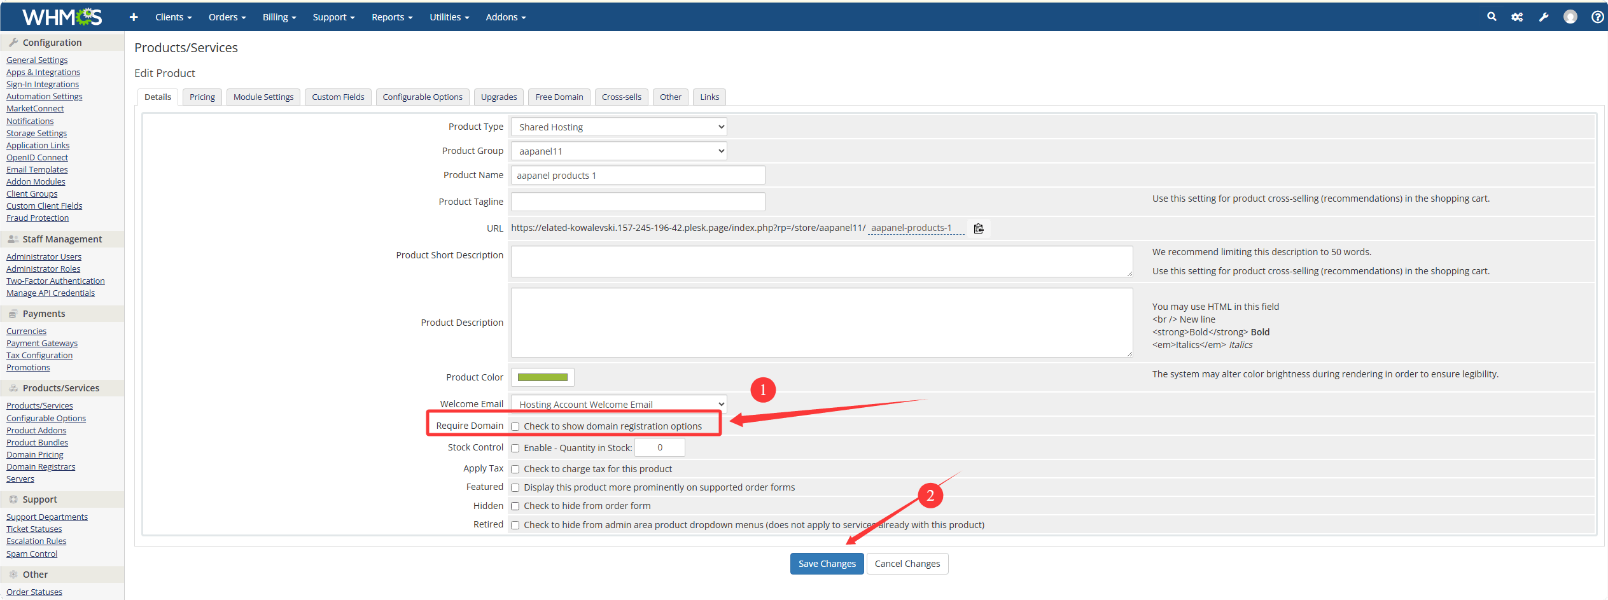Click the green Product Color swatch
1608x600 pixels.
pyautogui.click(x=542, y=377)
